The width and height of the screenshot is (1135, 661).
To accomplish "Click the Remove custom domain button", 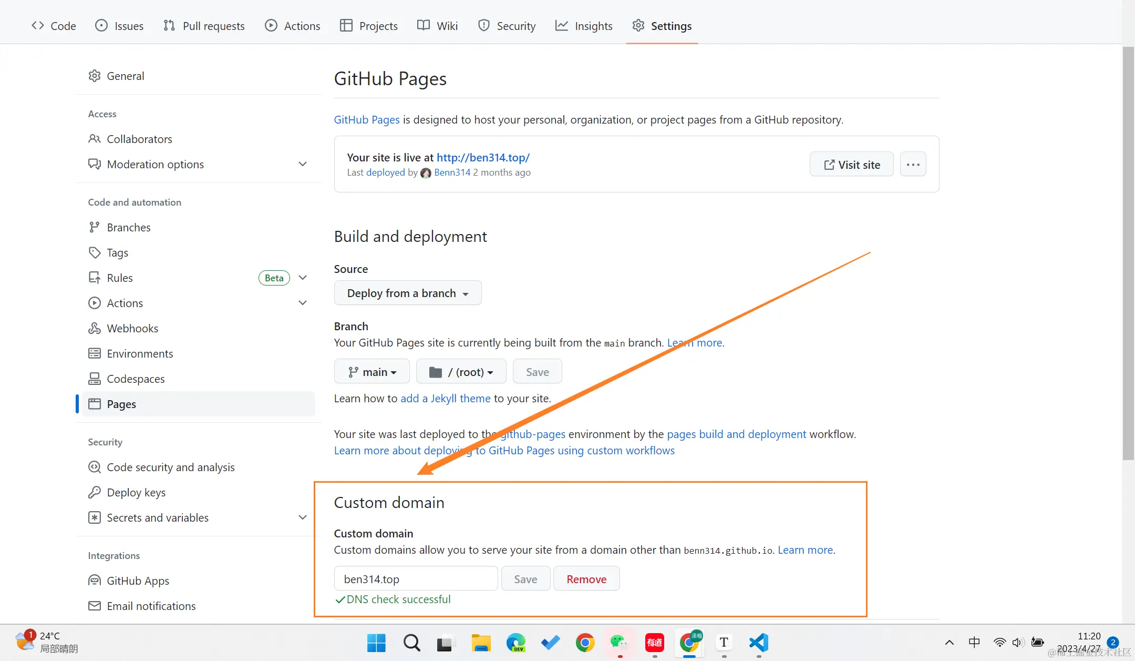I will 586,579.
